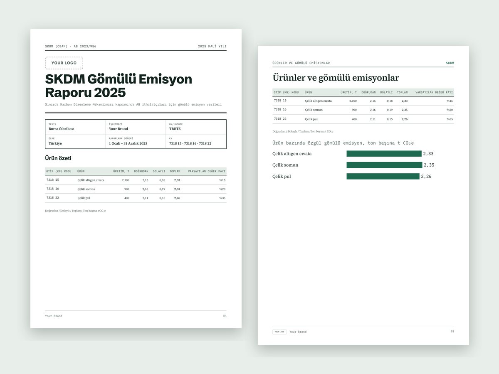Click "Your Brand" in the right page footer

298,332
